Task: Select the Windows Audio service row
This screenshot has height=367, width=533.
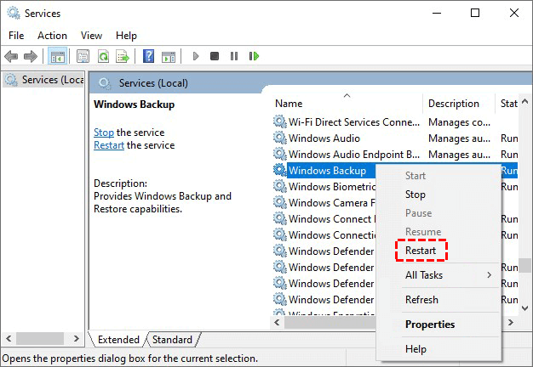Action: pos(324,138)
